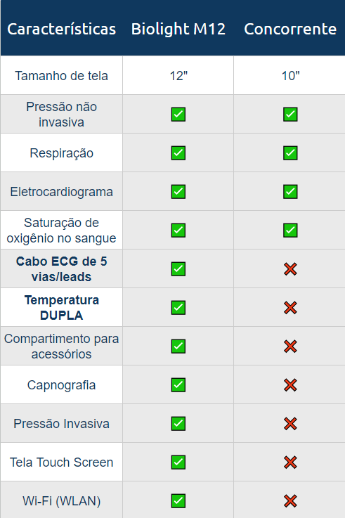345x518 pixels.
Task: Click the bold Temperatura DUPLA label
Action: click(61, 308)
